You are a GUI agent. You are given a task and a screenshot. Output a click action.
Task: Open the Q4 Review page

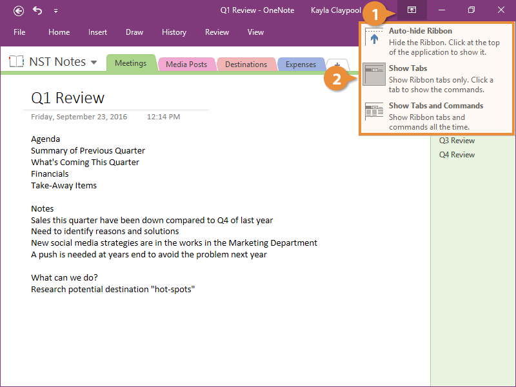coord(457,155)
